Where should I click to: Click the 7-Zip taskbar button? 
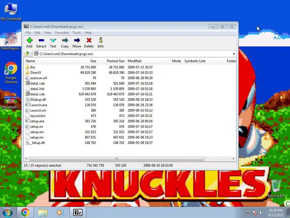[78, 212]
